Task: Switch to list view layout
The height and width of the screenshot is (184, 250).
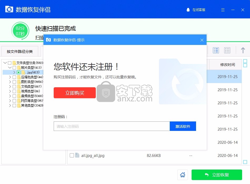Action: (x=216, y=50)
